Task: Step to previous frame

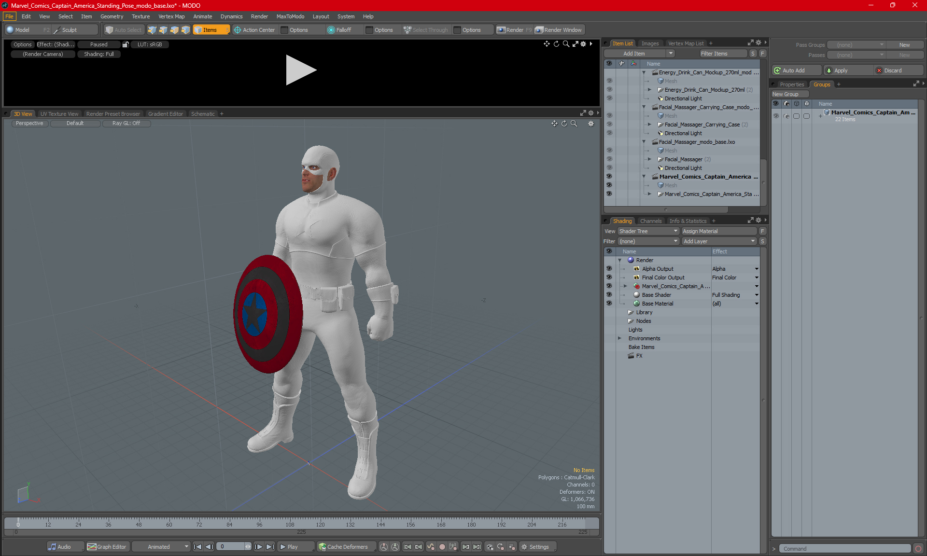Action: [x=209, y=547]
